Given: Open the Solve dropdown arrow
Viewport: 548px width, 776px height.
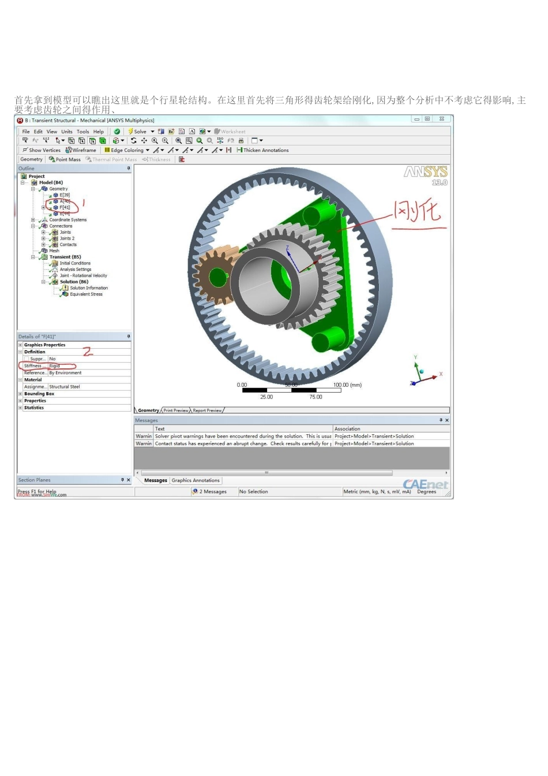Looking at the screenshot, I should click(153, 132).
